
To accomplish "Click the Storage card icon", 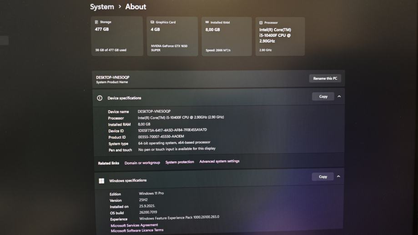I will 96,22.
